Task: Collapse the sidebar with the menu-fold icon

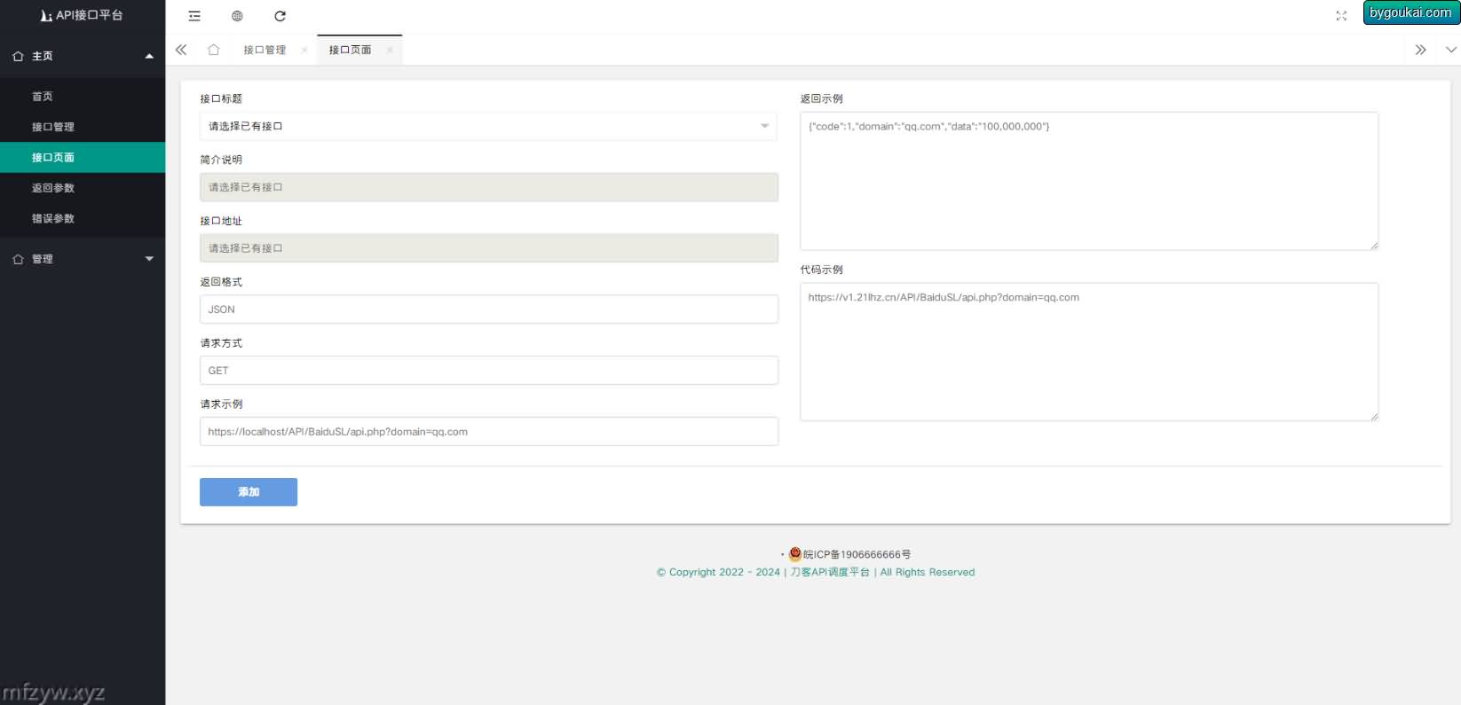Action: click(x=194, y=16)
